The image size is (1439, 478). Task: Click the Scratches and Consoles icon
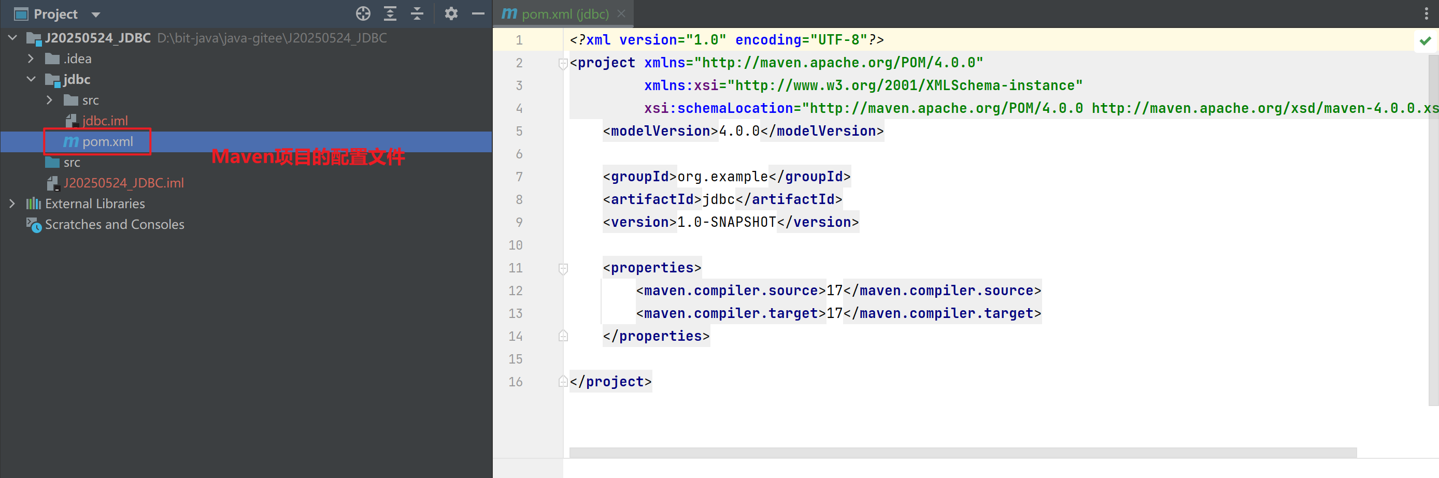(x=34, y=225)
